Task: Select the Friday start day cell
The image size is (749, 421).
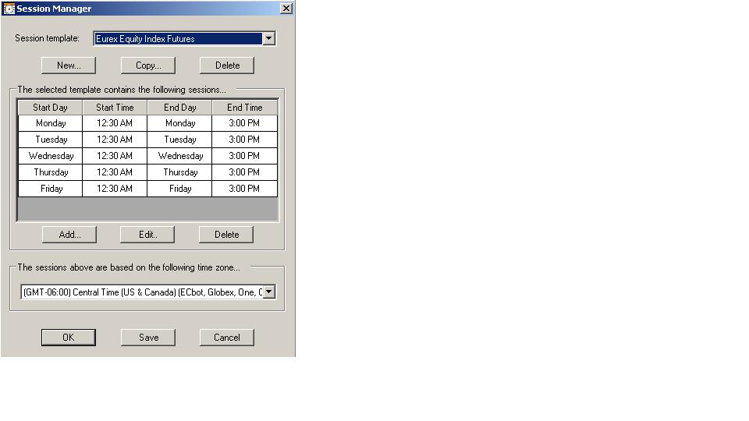Action: [x=50, y=189]
